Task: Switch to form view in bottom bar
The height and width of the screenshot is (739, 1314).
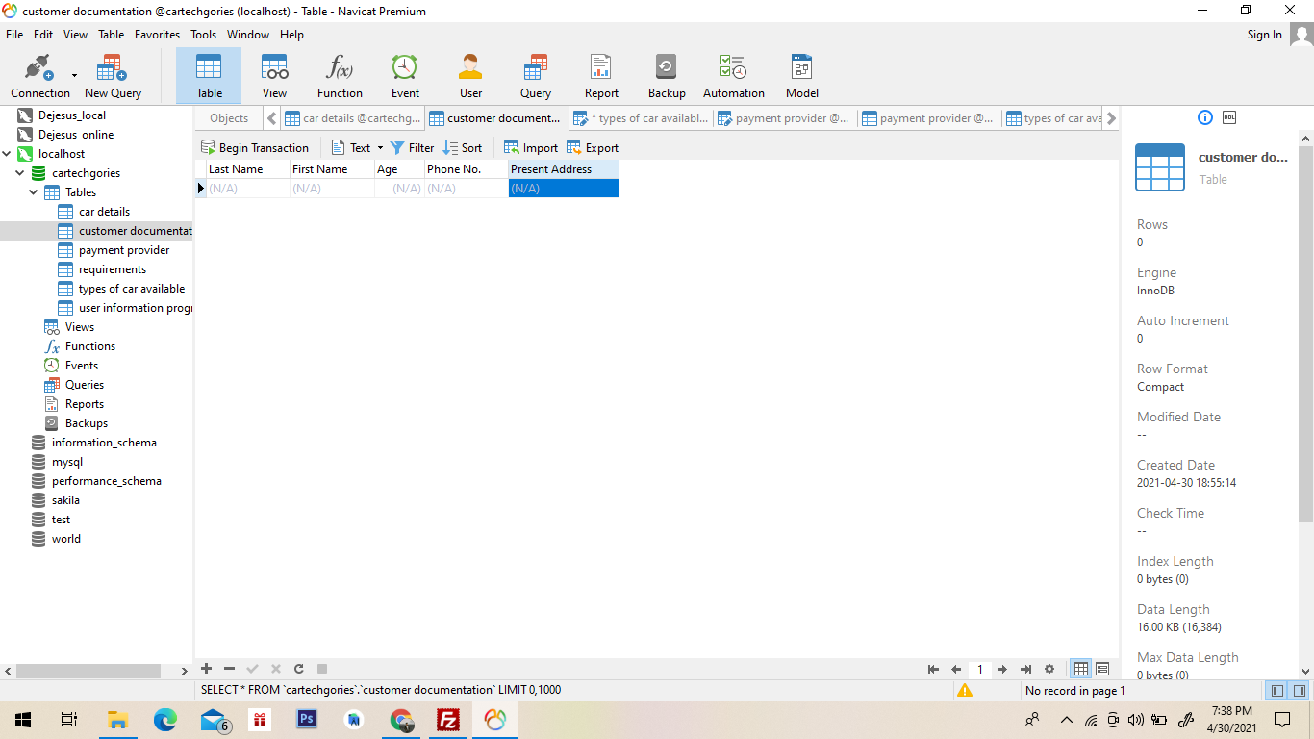Action: point(1102,669)
